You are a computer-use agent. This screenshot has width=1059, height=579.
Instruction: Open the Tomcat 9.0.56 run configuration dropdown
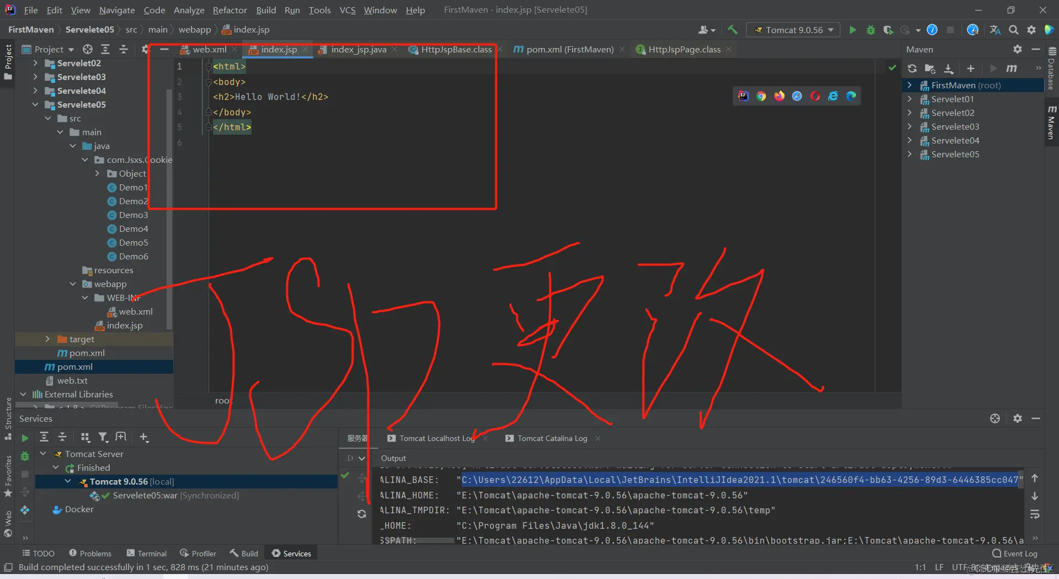tap(830, 29)
